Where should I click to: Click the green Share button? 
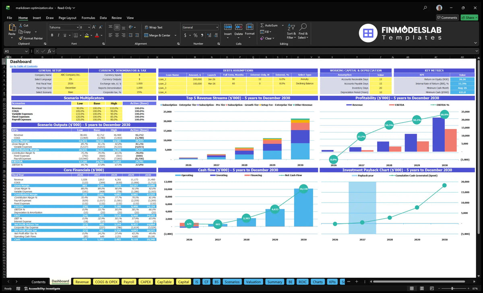469,18
